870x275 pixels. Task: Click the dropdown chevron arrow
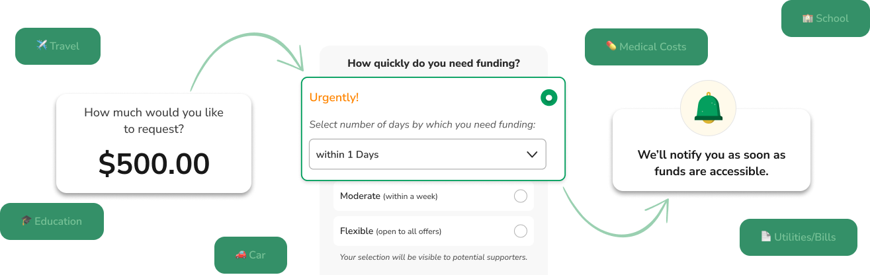[532, 155]
